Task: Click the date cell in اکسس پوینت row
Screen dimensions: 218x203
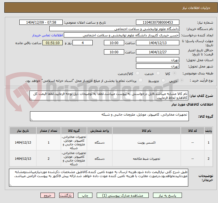Action: pos(23,142)
